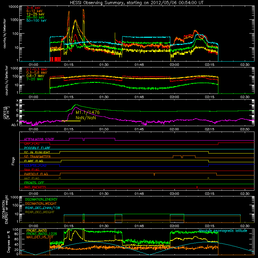Image resolution: width=258 pixels, height=258 pixels.
Task: Select the 50-100 keV legend label
Action: (x=36, y=21)
